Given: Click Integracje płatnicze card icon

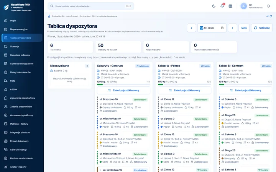Looking at the screenshot, I should [x=6, y=132].
